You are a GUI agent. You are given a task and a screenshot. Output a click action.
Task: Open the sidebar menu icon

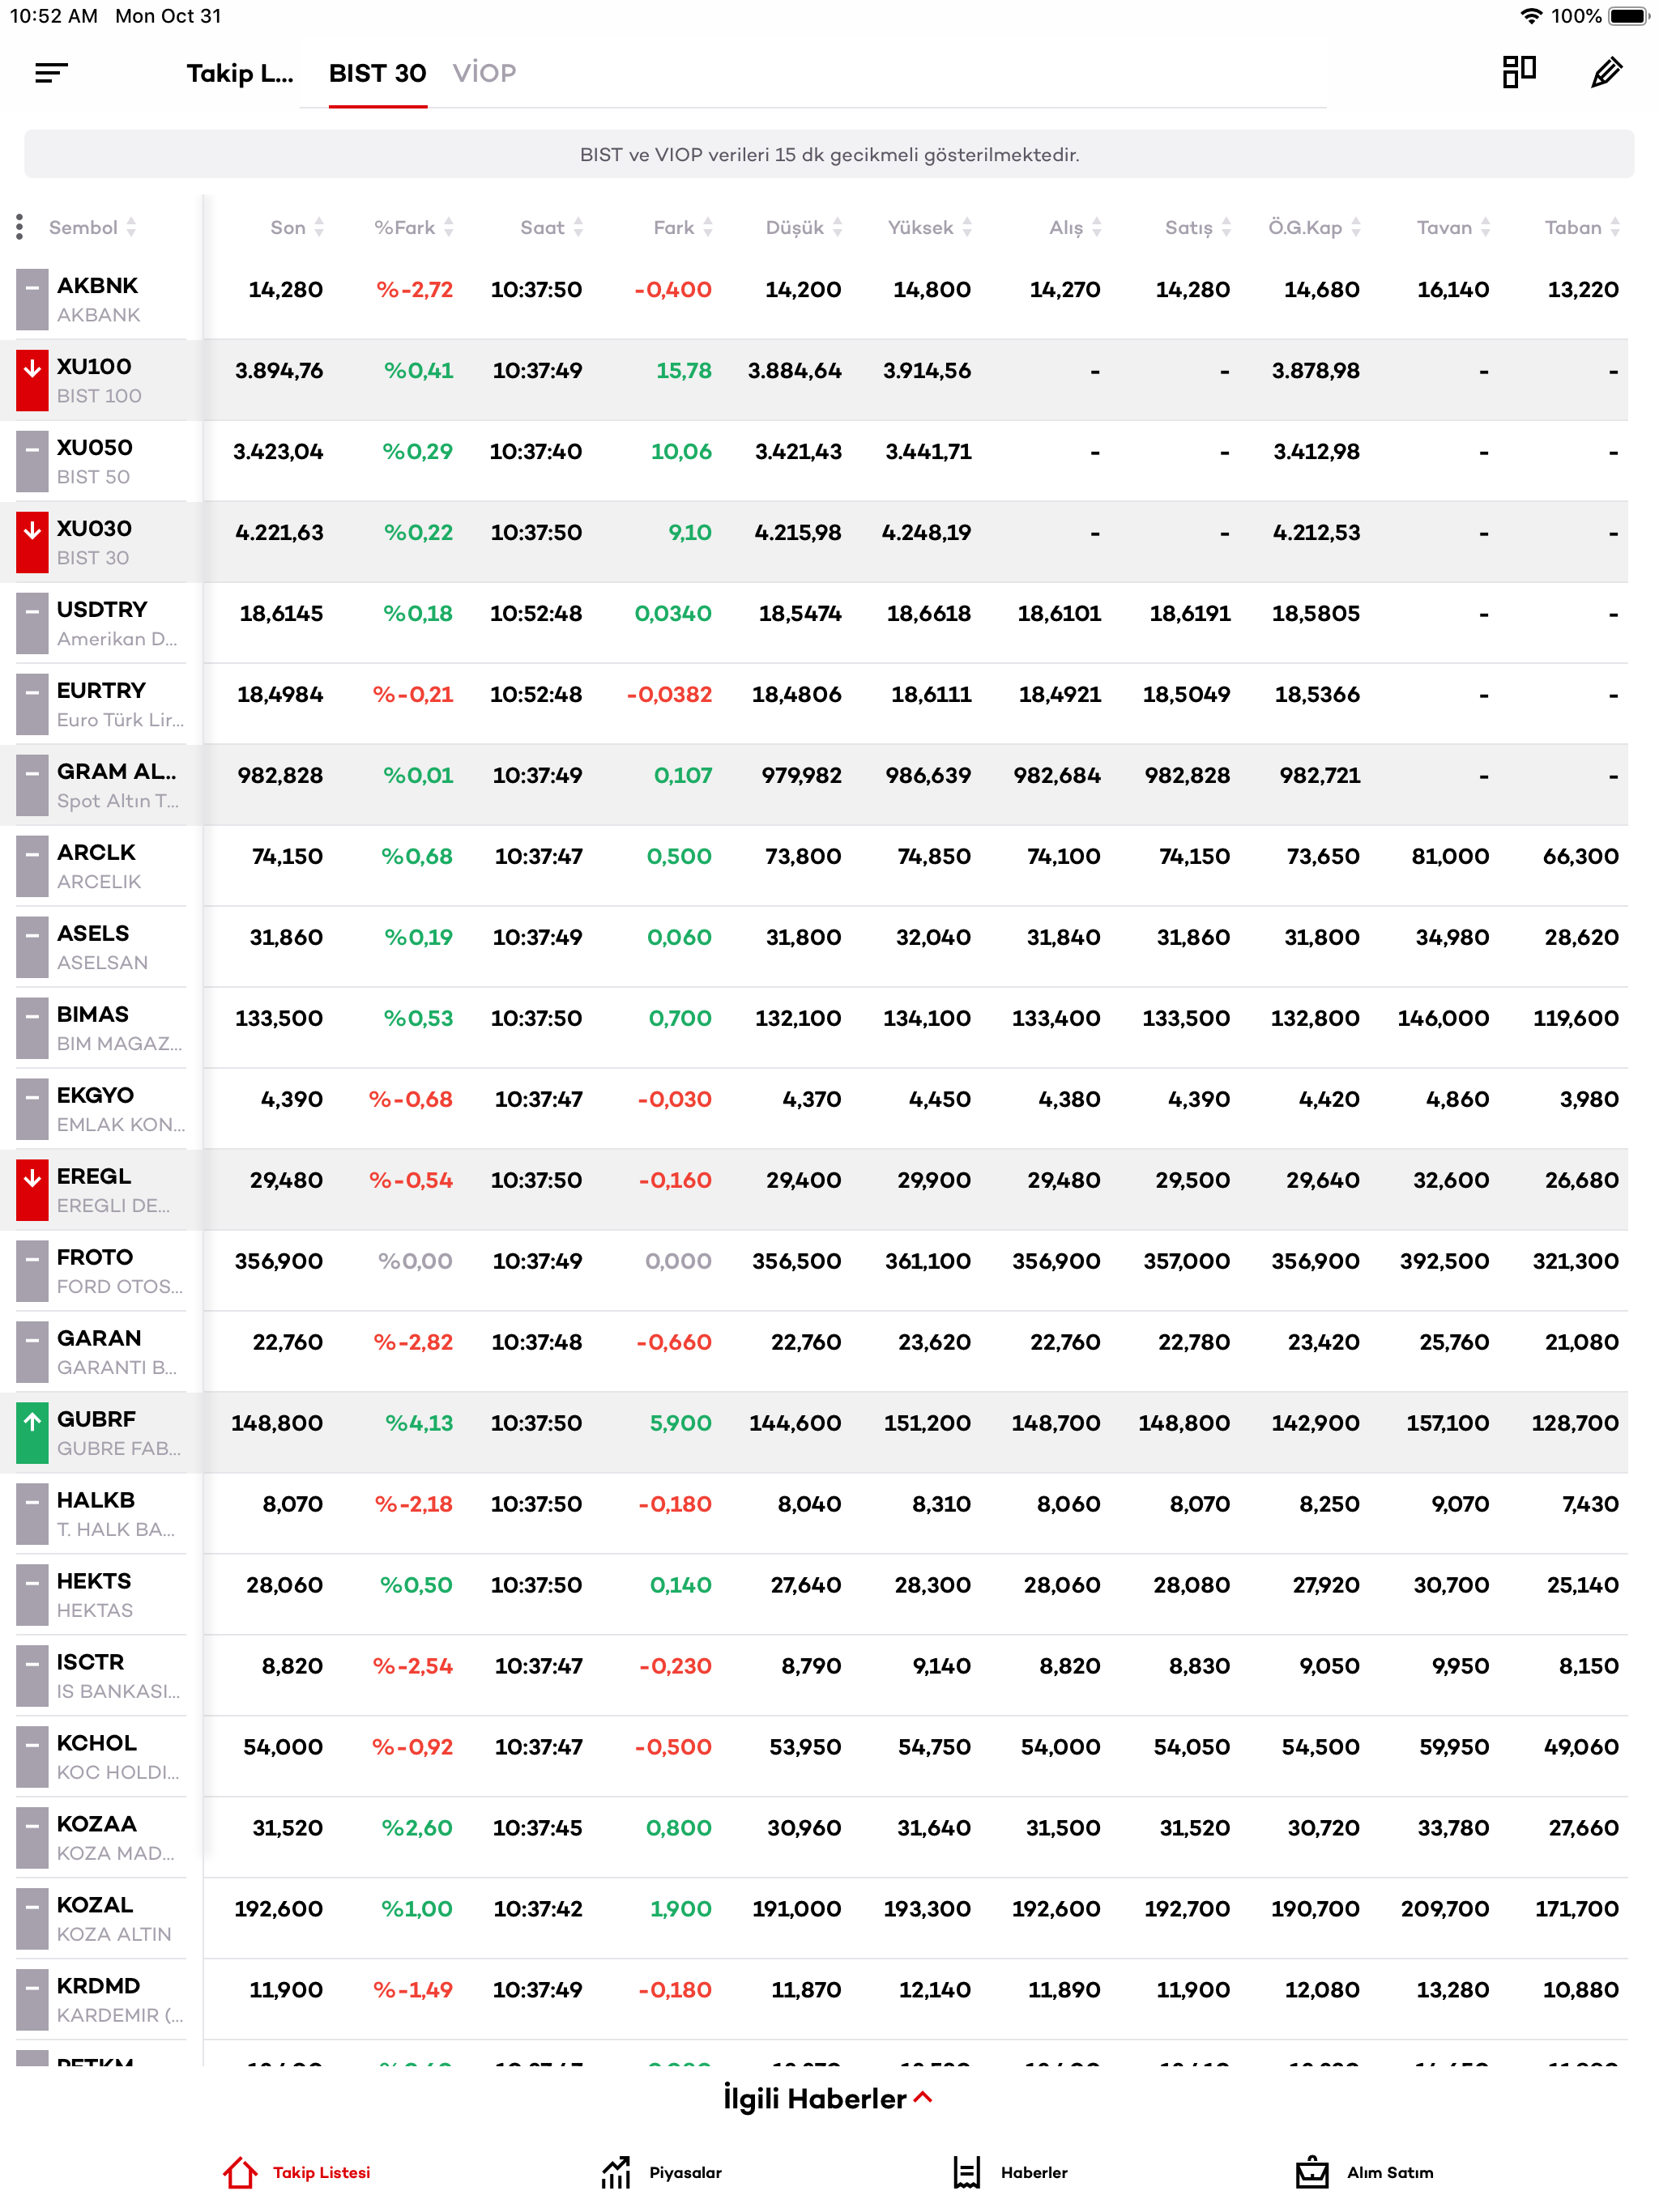(52, 74)
